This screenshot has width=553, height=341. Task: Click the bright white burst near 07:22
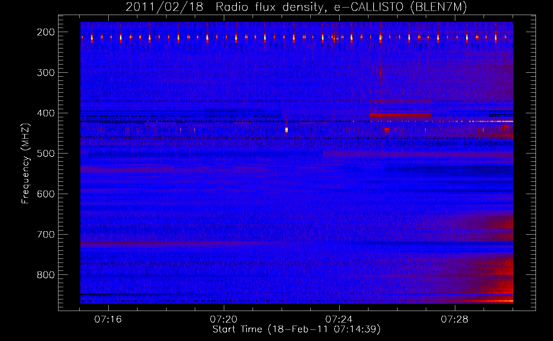286,130
